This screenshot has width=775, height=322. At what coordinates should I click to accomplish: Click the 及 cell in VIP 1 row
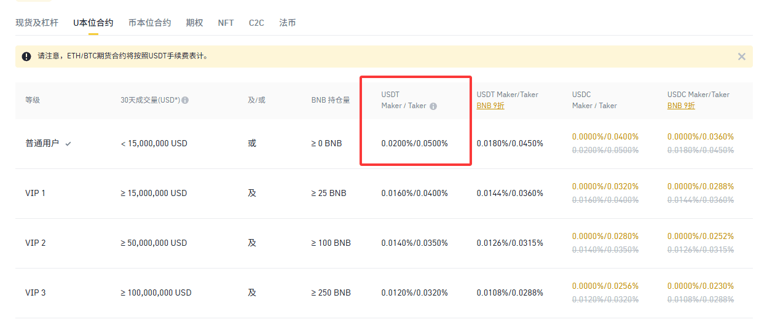coord(252,193)
